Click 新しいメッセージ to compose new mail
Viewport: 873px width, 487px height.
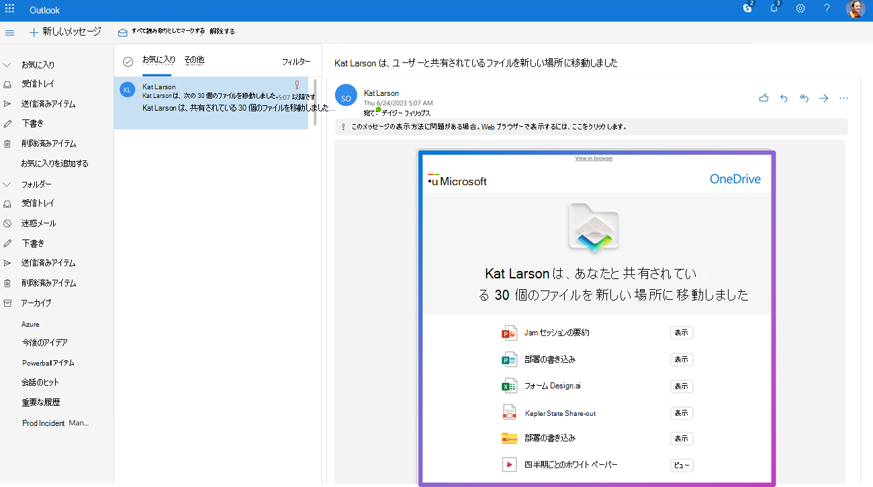65,32
